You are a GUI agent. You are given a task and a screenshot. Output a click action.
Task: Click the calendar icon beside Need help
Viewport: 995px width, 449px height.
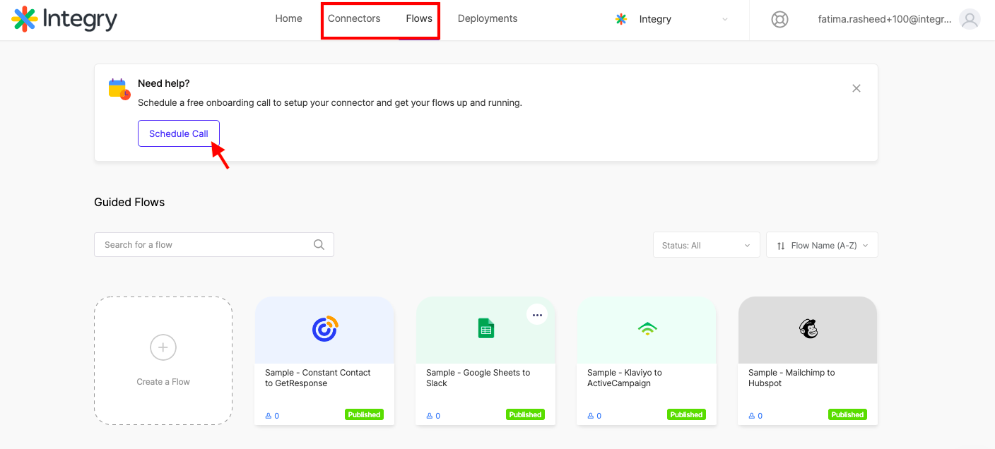[119, 89]
